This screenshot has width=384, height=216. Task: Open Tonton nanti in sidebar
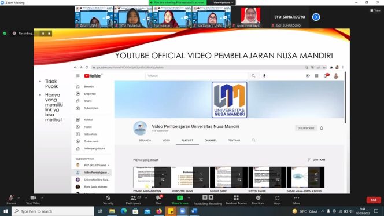point(91,141)
